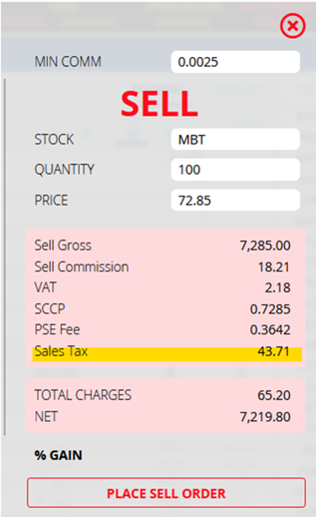Click the highlighted Sales Tax label
Image resolution: width=316 pixels, height=517 pixels.
(x=61, y=351)
